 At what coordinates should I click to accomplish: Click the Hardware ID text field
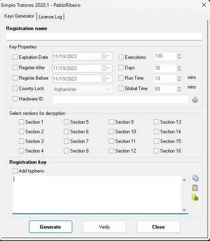pyautogui.click(x=120, y=99)
